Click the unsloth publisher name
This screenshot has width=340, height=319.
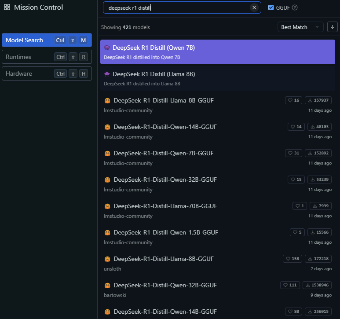pyautogui.click(x=112, y=269)
